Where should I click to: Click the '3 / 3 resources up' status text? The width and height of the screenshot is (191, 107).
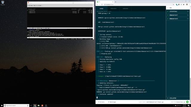(178, 102)
